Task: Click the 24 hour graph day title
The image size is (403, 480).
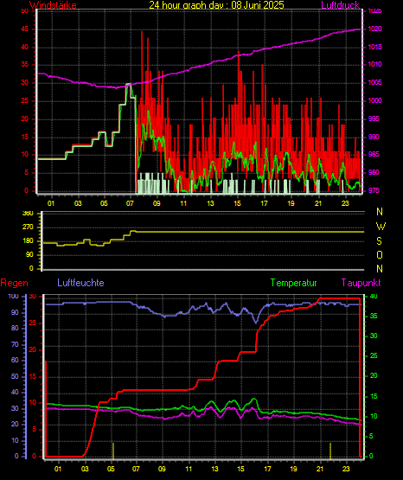Action: (x=216, y=4)
